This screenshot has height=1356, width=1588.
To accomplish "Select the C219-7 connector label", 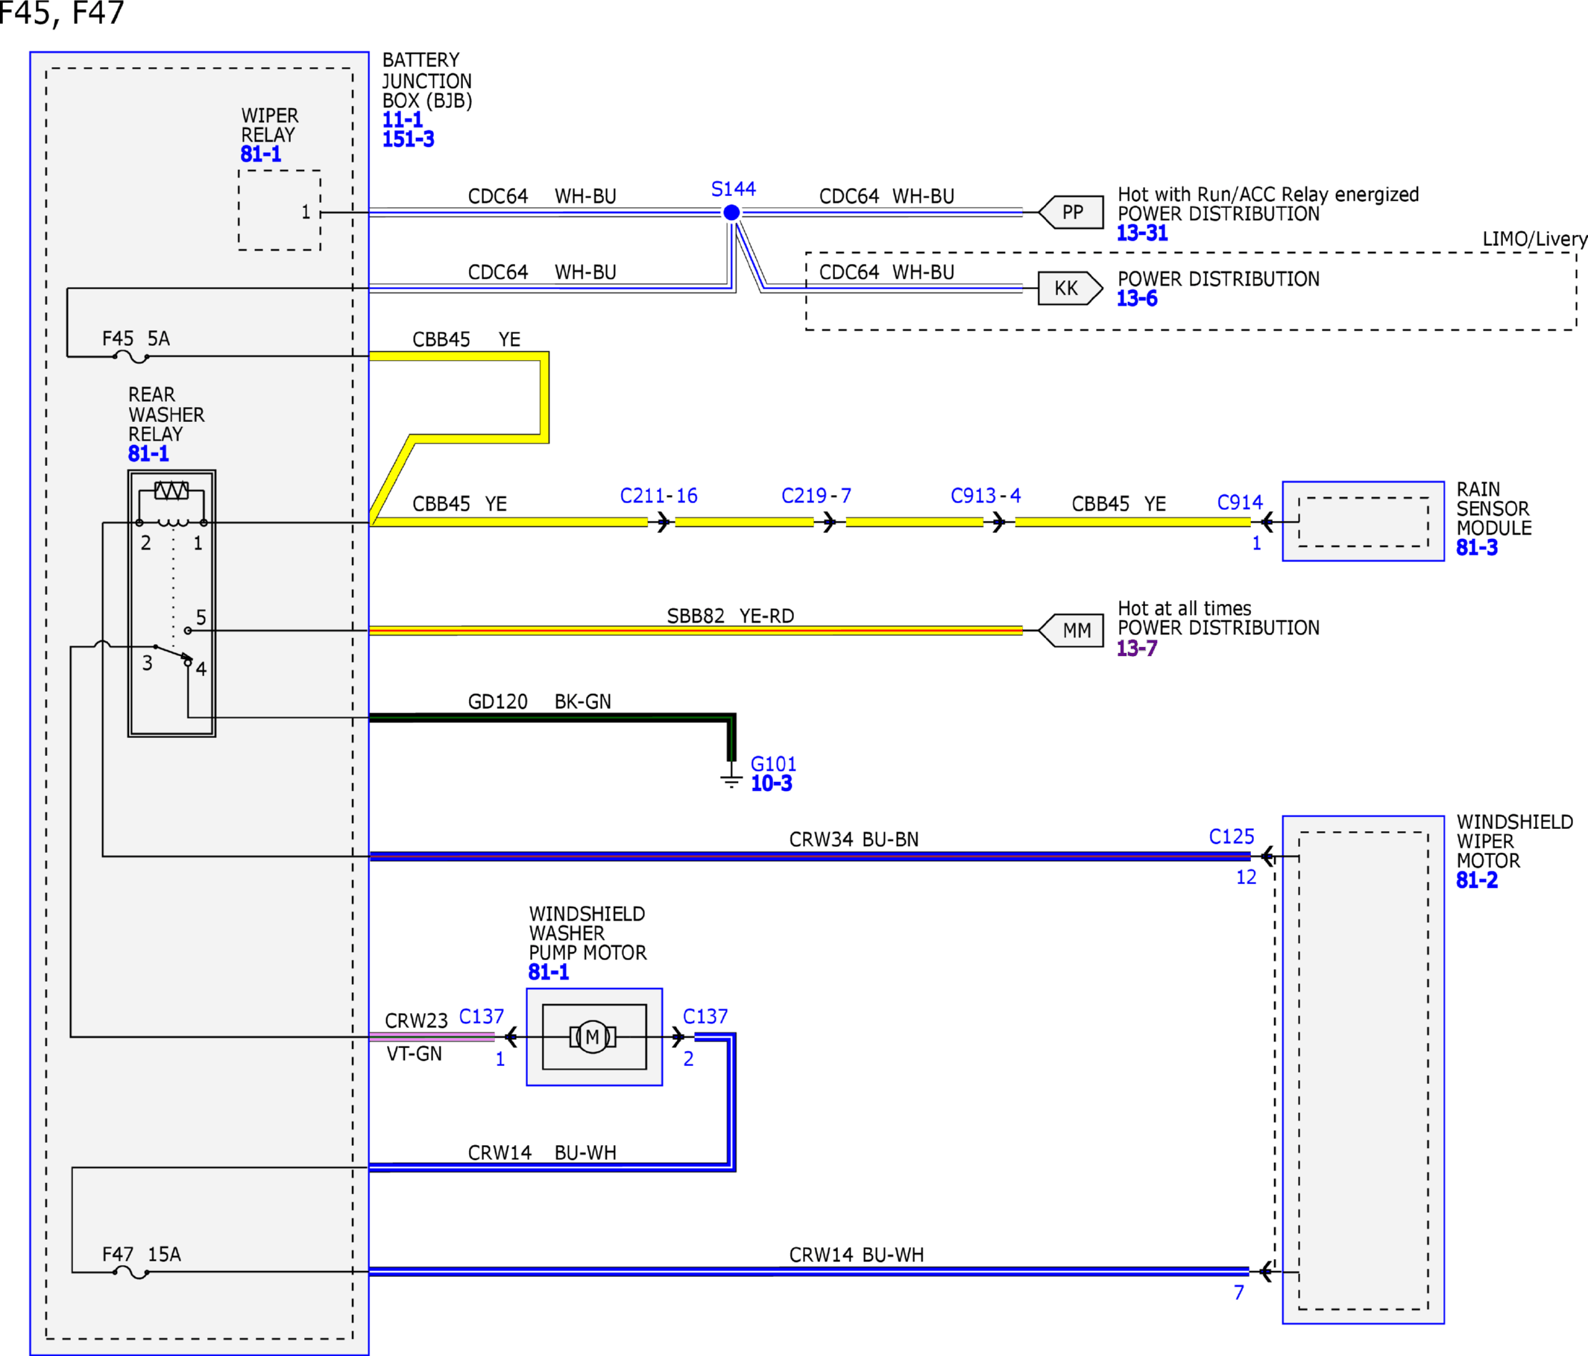I will pyautogui.click(x=816, y=496).
